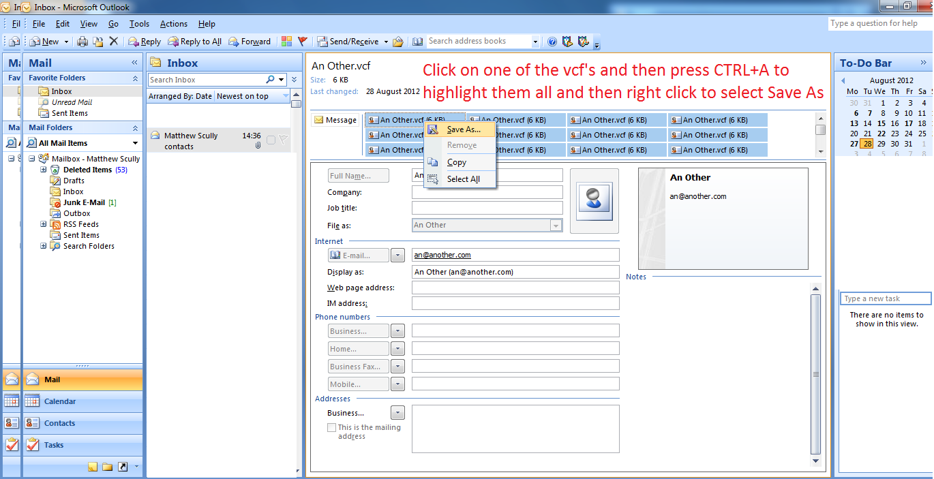Select date 28 in August calendar
The image size is (934, 479).
[867, 144]
